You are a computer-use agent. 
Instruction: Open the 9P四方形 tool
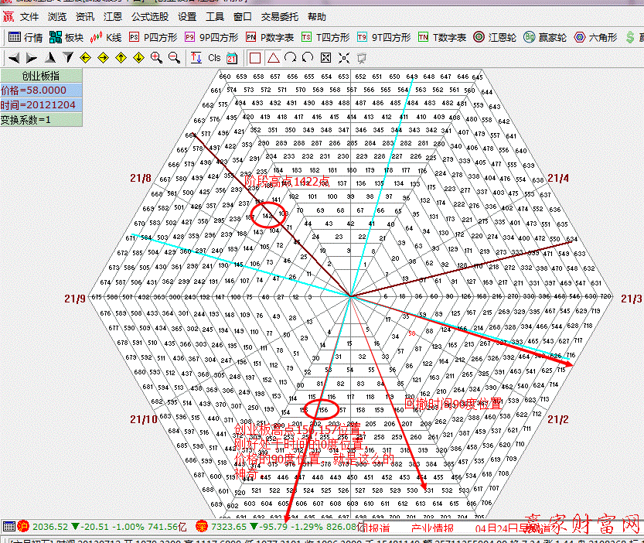211,37
